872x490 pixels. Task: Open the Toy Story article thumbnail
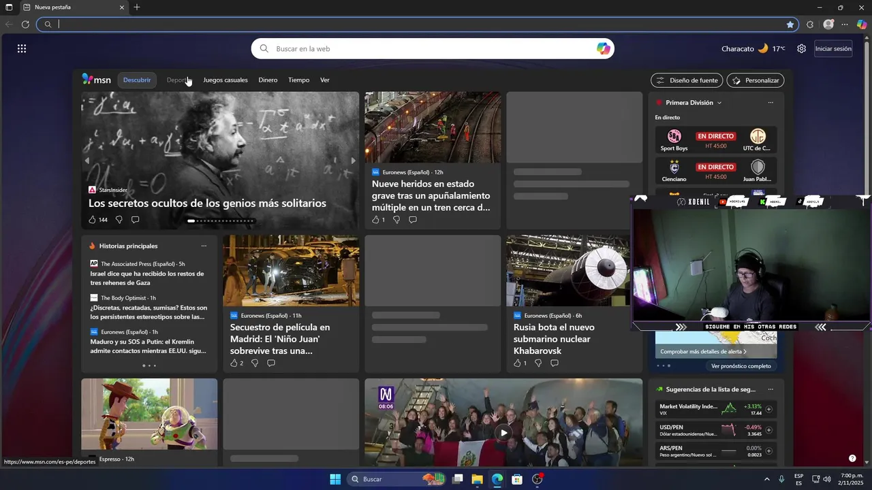click(149, 414)
